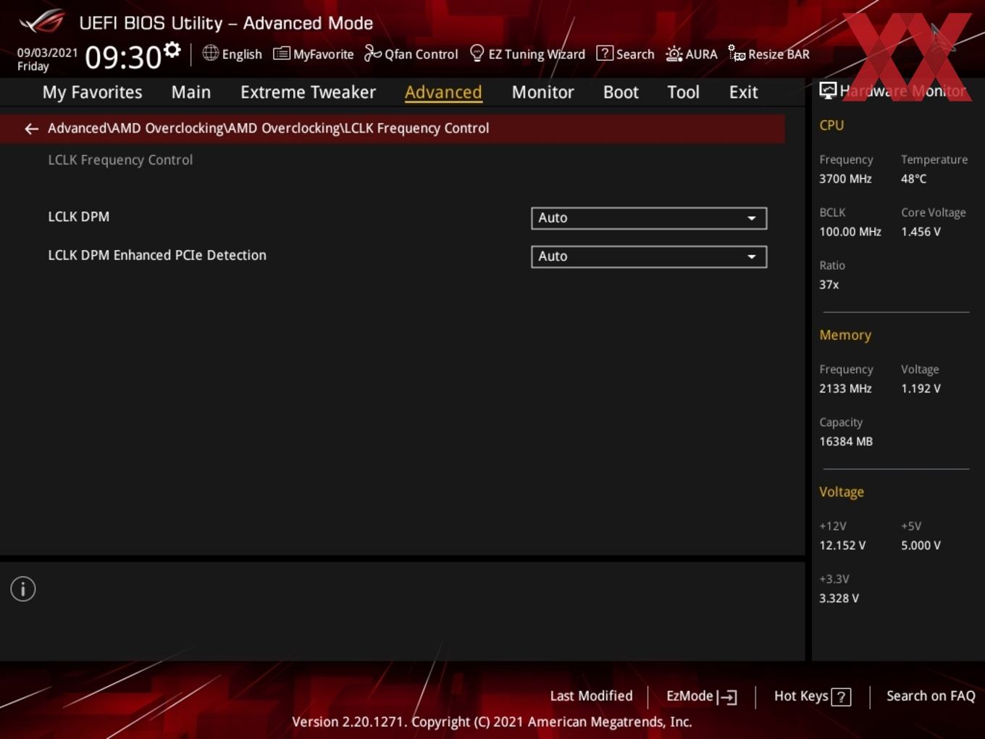Open Qfan Control fan icon
Image resolution: width=985 pixels, height=739 pixels.
(x=372, y=54)
